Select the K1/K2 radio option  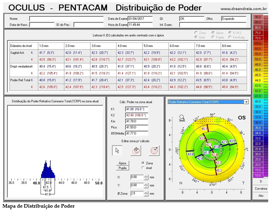(x=230, y=33)
